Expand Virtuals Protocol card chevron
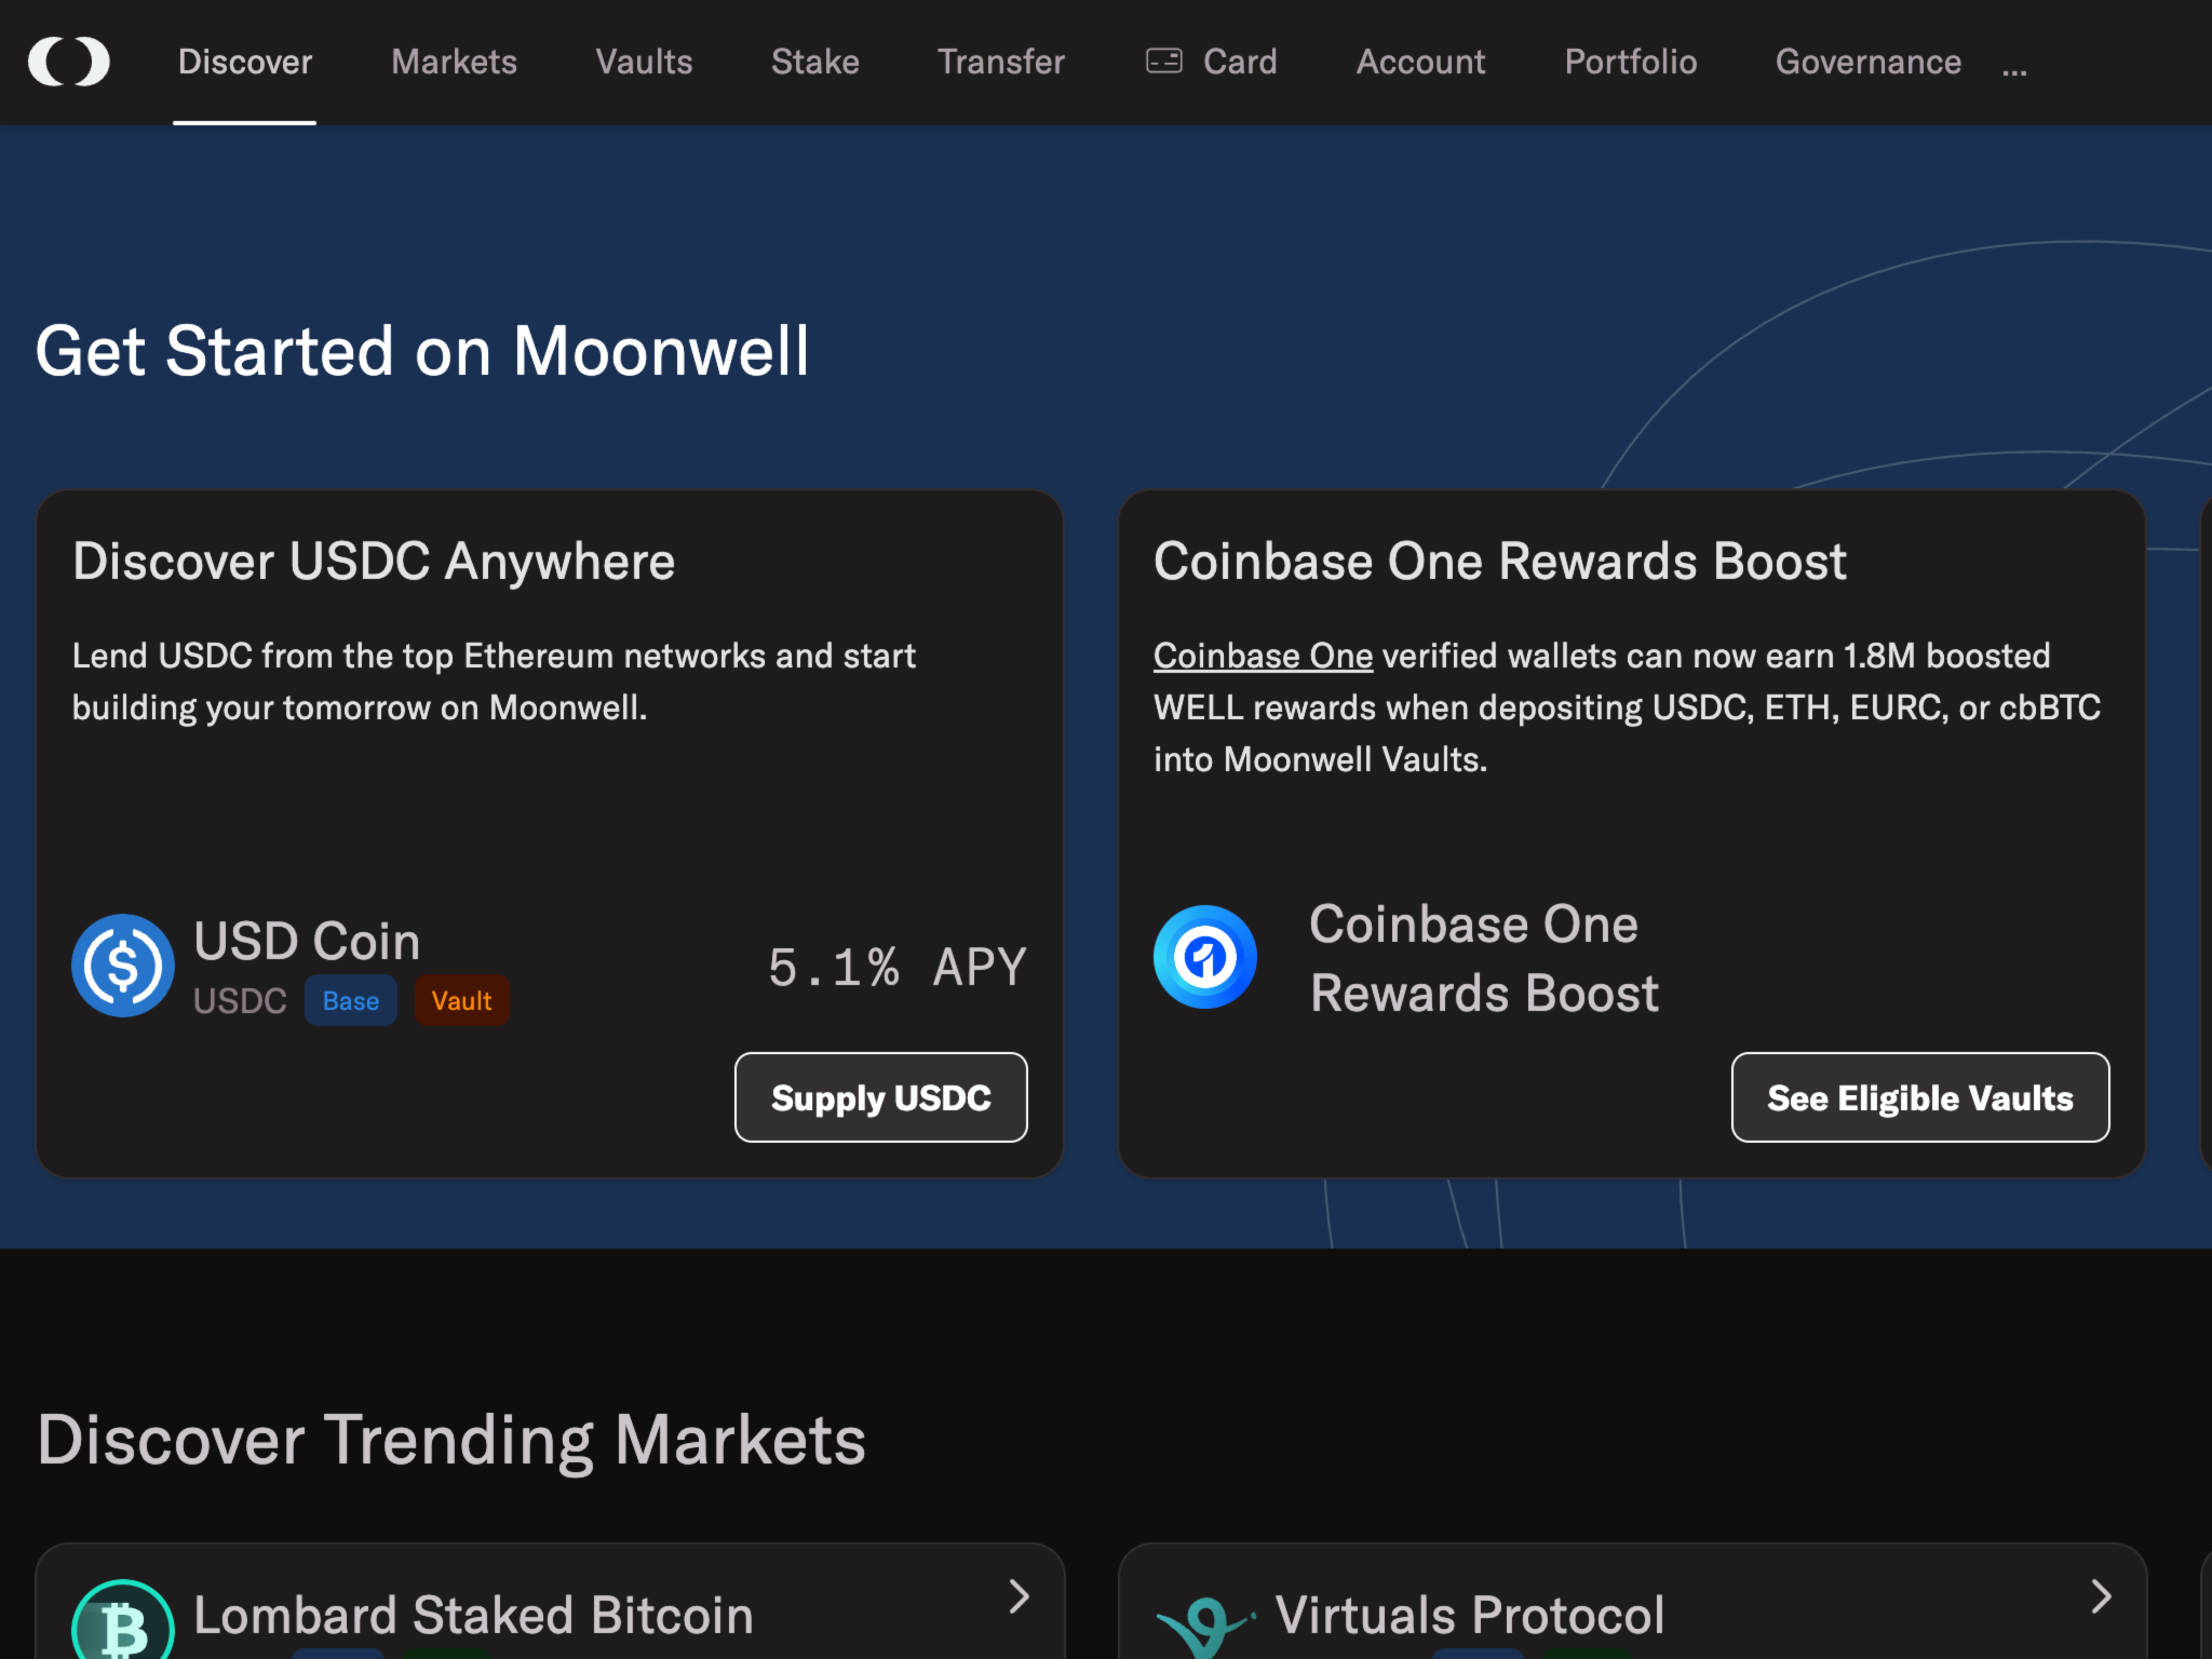Screen dimensions: 2212x1659 click(2101, 1597)
